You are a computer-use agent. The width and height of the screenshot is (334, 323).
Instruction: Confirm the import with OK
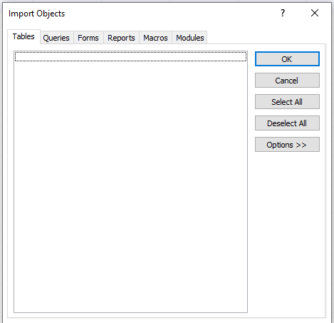(x=287, y=59)
